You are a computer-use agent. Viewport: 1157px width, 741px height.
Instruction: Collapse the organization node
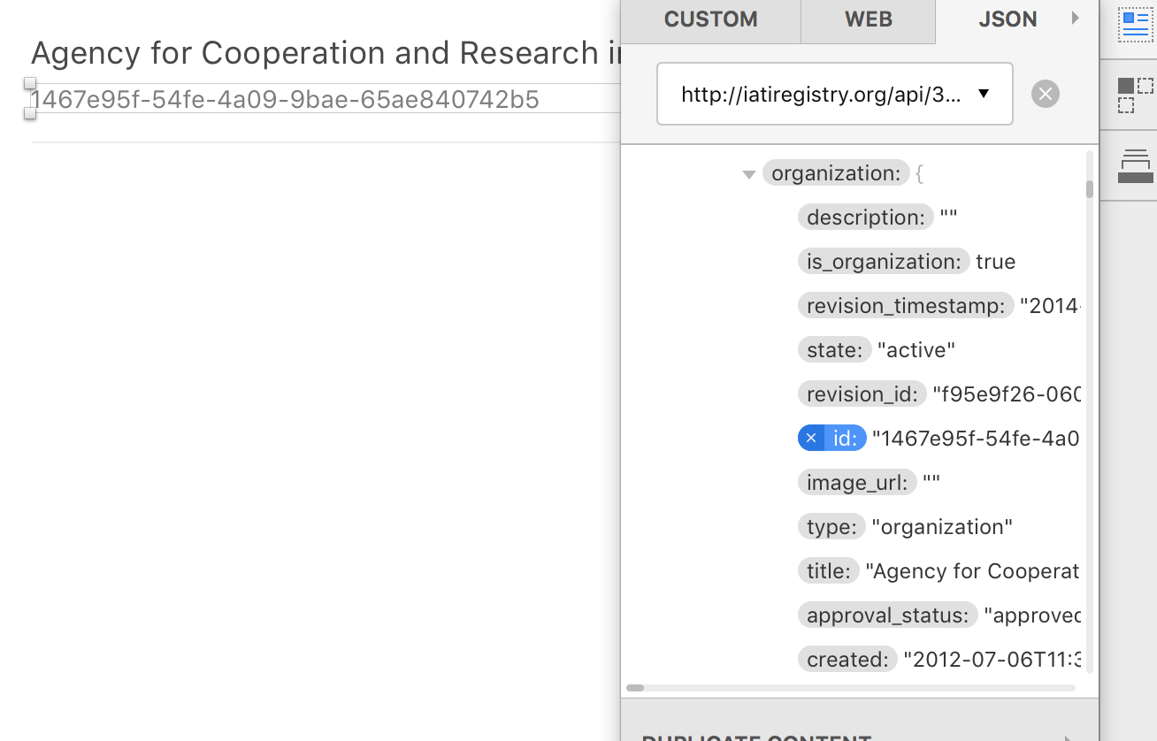click(x=748, y=173)
